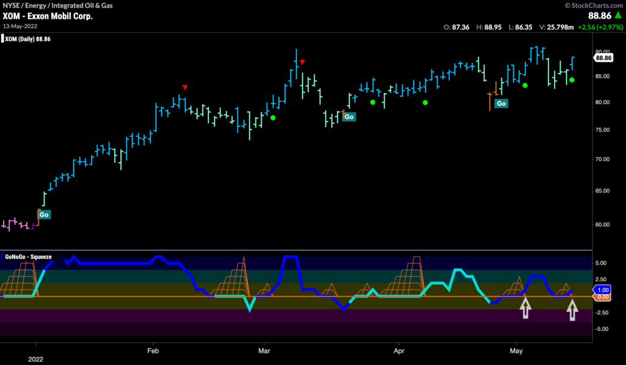Screen dimensions: 626x365
Task: Click the -2.50 oscillator axis label
Action: (x=600, y=312)
